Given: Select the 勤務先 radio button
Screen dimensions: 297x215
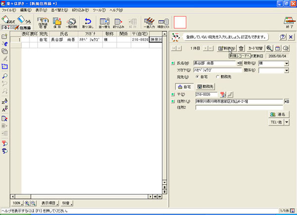Looking at the screenshot, I should point(218,77).
